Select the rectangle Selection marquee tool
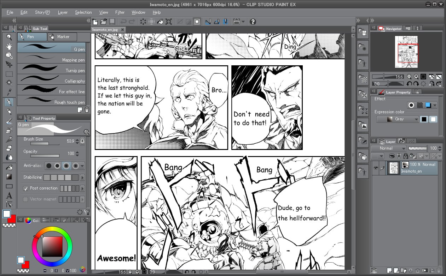446x276 pixels. pyautogui.click(x=9, y=74)
